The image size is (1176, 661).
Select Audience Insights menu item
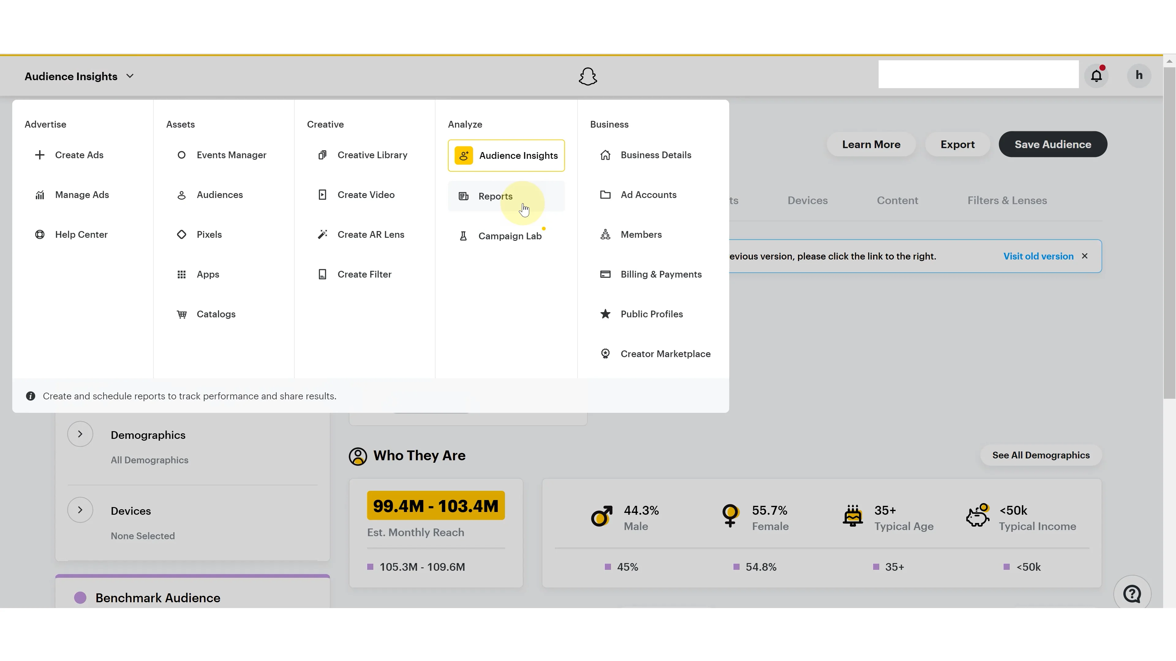click(506, 155)
